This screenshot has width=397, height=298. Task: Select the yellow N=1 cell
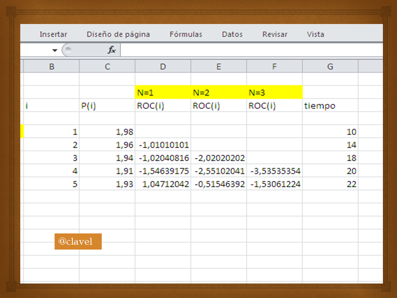(x=163, y=92)
